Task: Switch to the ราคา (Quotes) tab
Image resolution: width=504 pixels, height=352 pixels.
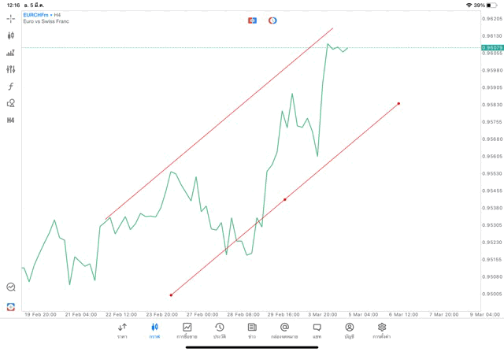Action: pyautogui.click(x=122, y=330)
